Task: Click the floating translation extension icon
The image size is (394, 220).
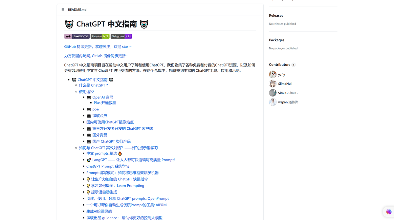Action: tap(388, 212)
